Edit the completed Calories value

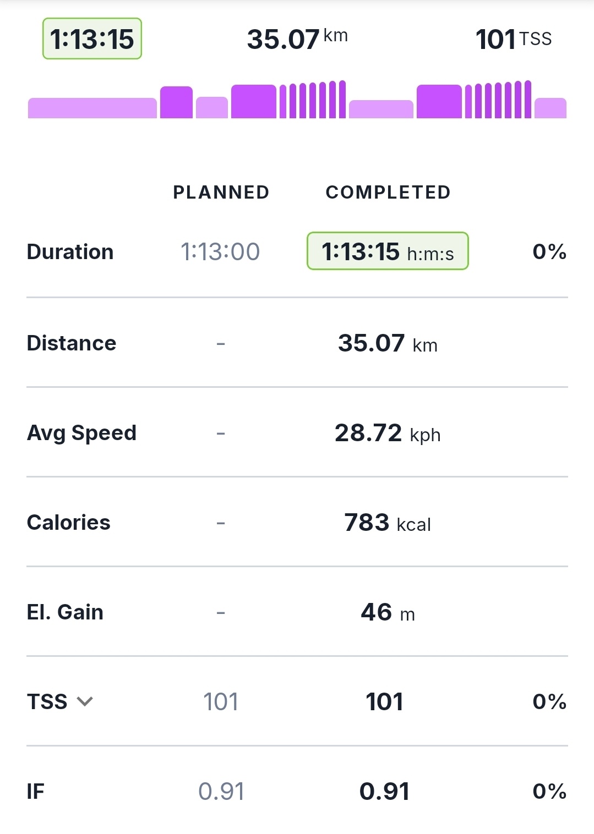(x=388, y=523)
